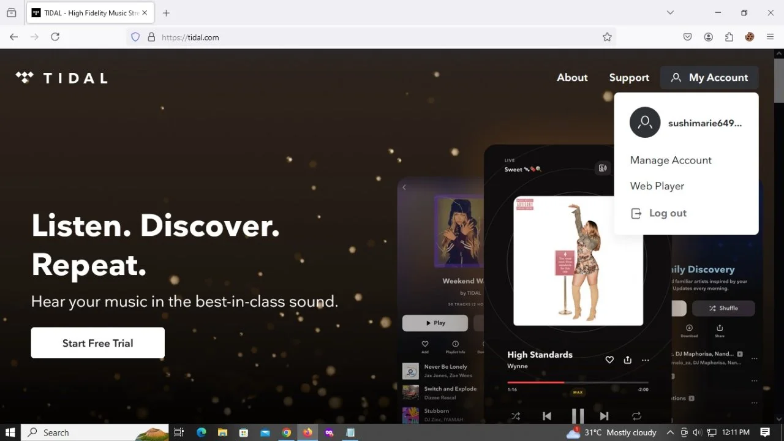Select Manage Account
The image size is (784, 441).
pos(671,160)
